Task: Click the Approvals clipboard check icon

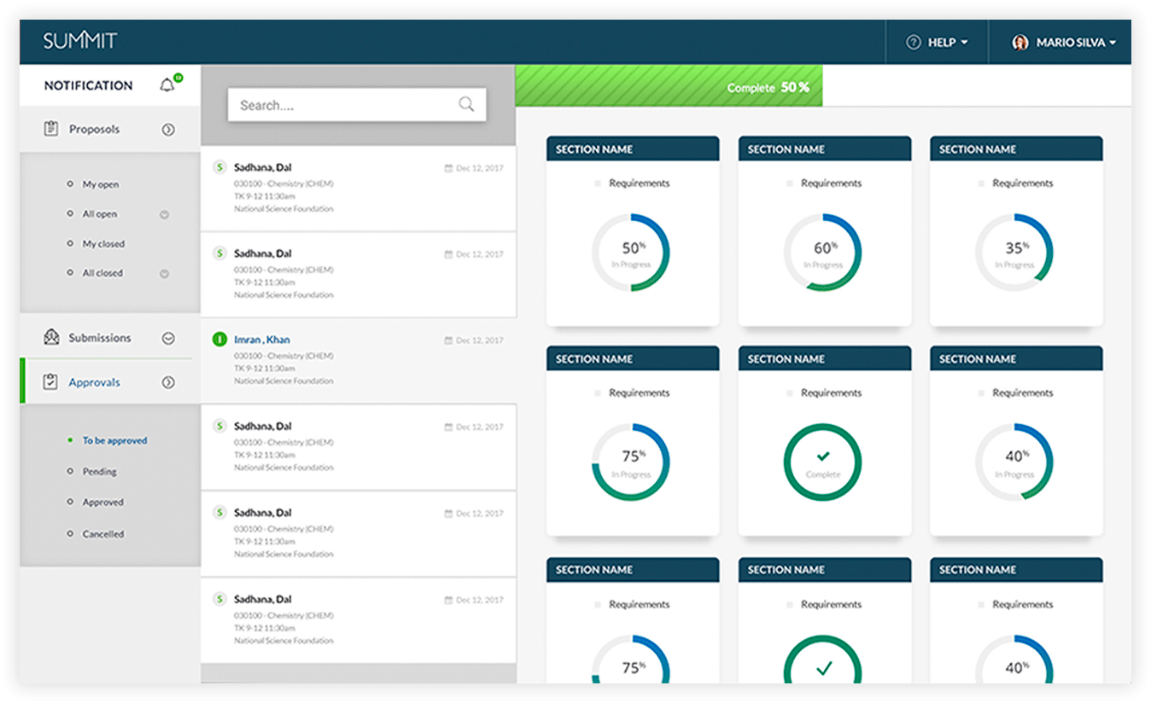Action: (x=50, y=381)
